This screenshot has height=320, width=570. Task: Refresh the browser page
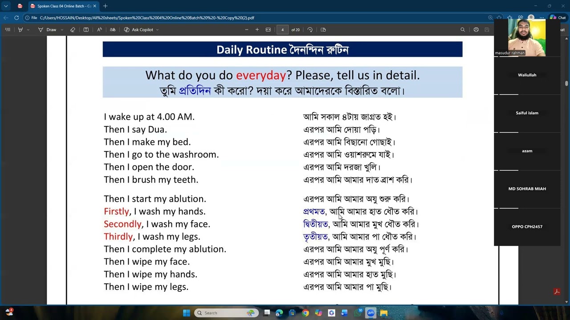[x=16, y=18]
